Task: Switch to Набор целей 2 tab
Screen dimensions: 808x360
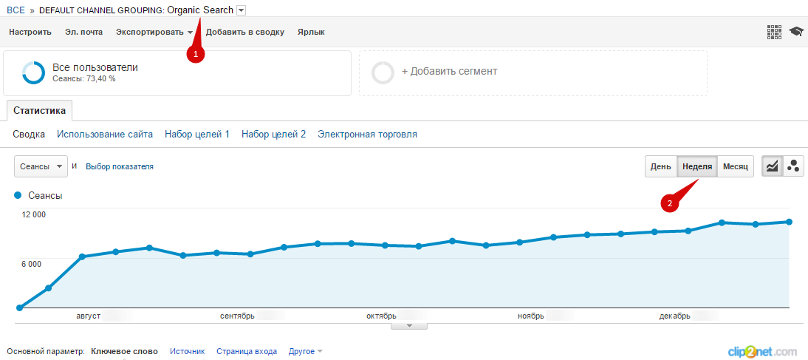Action: [273, 134]
